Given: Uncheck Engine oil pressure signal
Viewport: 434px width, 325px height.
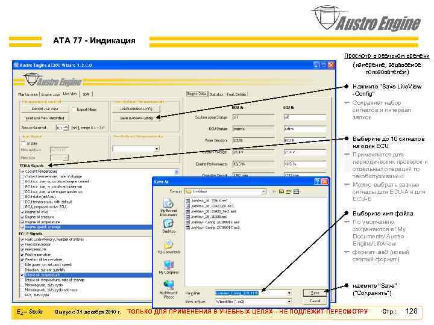Looking at the screenshot, I should pyautogui.click(x=22, y=217).
